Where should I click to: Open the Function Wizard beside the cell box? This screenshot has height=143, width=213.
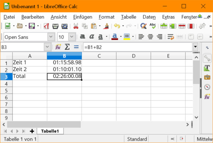(58, 47)
